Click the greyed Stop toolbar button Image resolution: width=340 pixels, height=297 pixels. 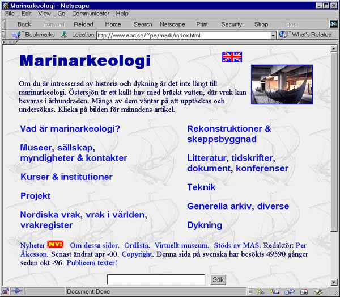coord(291,24)
